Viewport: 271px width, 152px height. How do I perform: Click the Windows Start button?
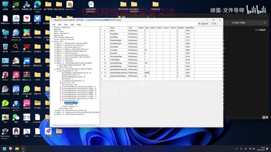pyautogui.click(x=5, y=149)
